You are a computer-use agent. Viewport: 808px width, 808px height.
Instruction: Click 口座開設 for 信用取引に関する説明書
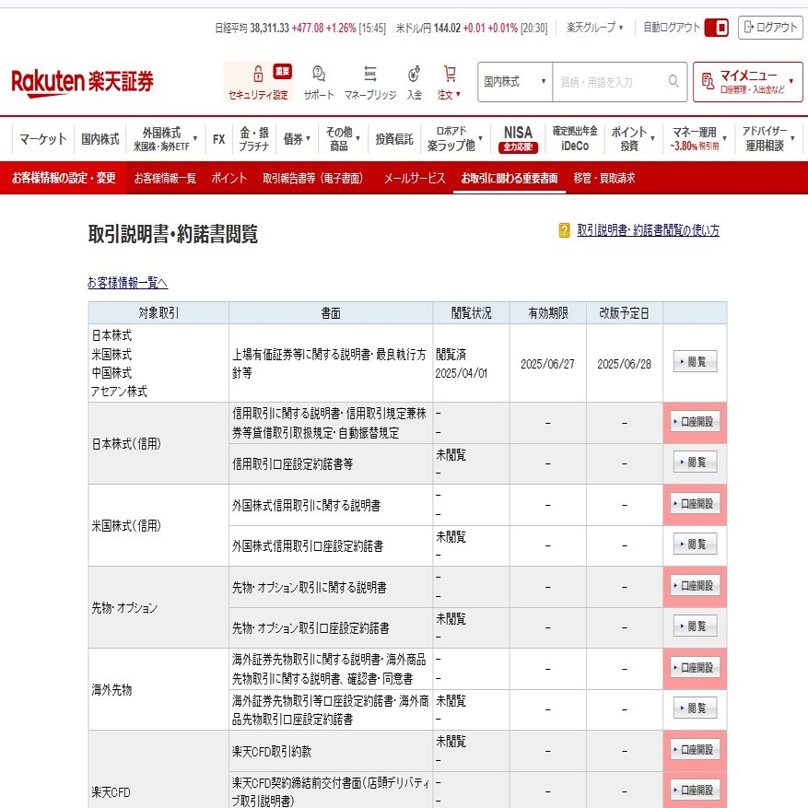coord(695,422)
